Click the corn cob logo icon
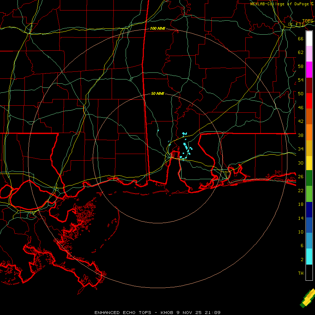 307,299
